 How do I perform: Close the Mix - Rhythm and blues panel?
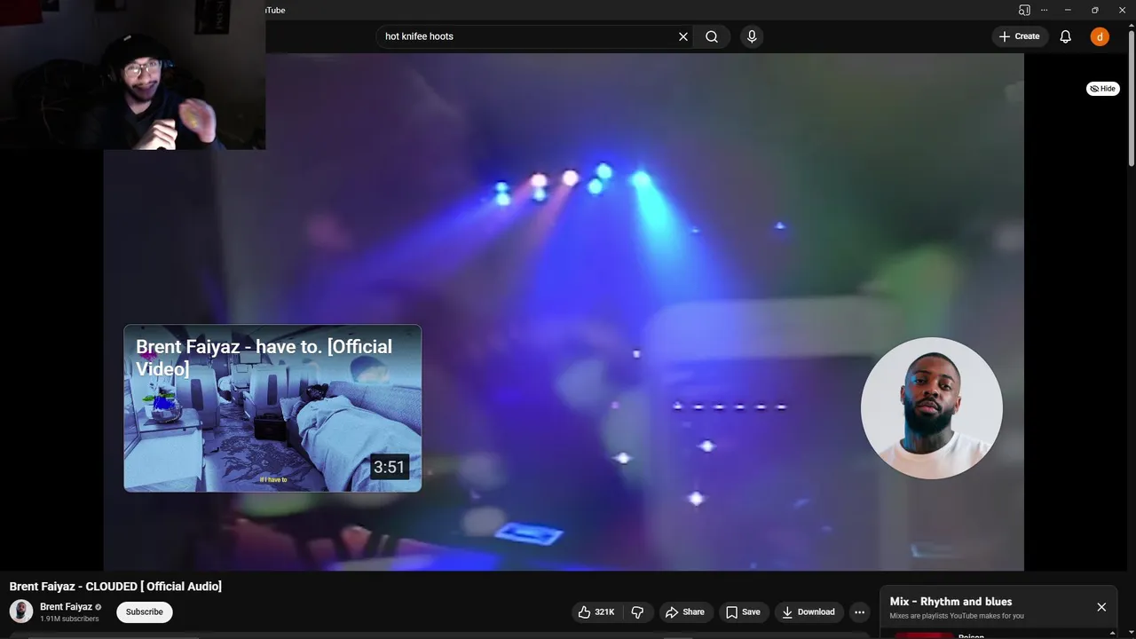click(1101, 607)
